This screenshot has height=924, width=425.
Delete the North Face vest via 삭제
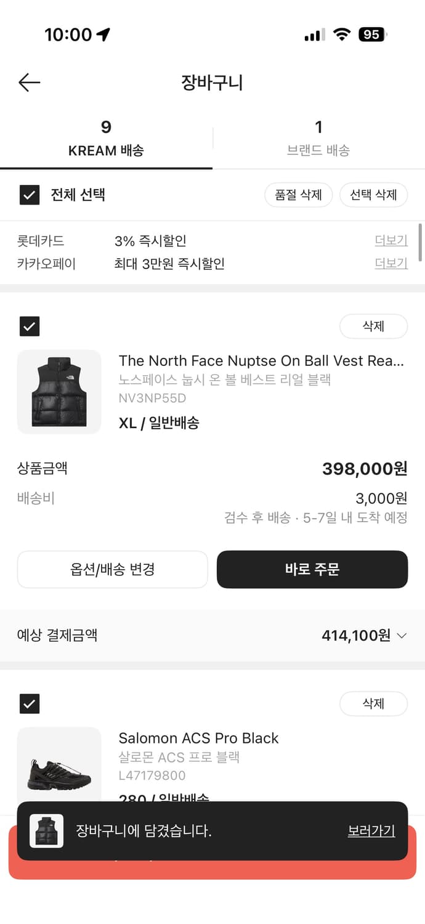[374, 326]
